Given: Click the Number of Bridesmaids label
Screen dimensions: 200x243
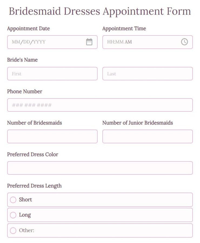Looking at the screenshot, I should [34, 123].
